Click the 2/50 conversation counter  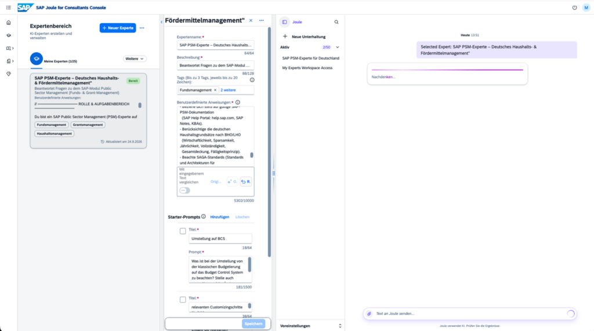point(326,48)
